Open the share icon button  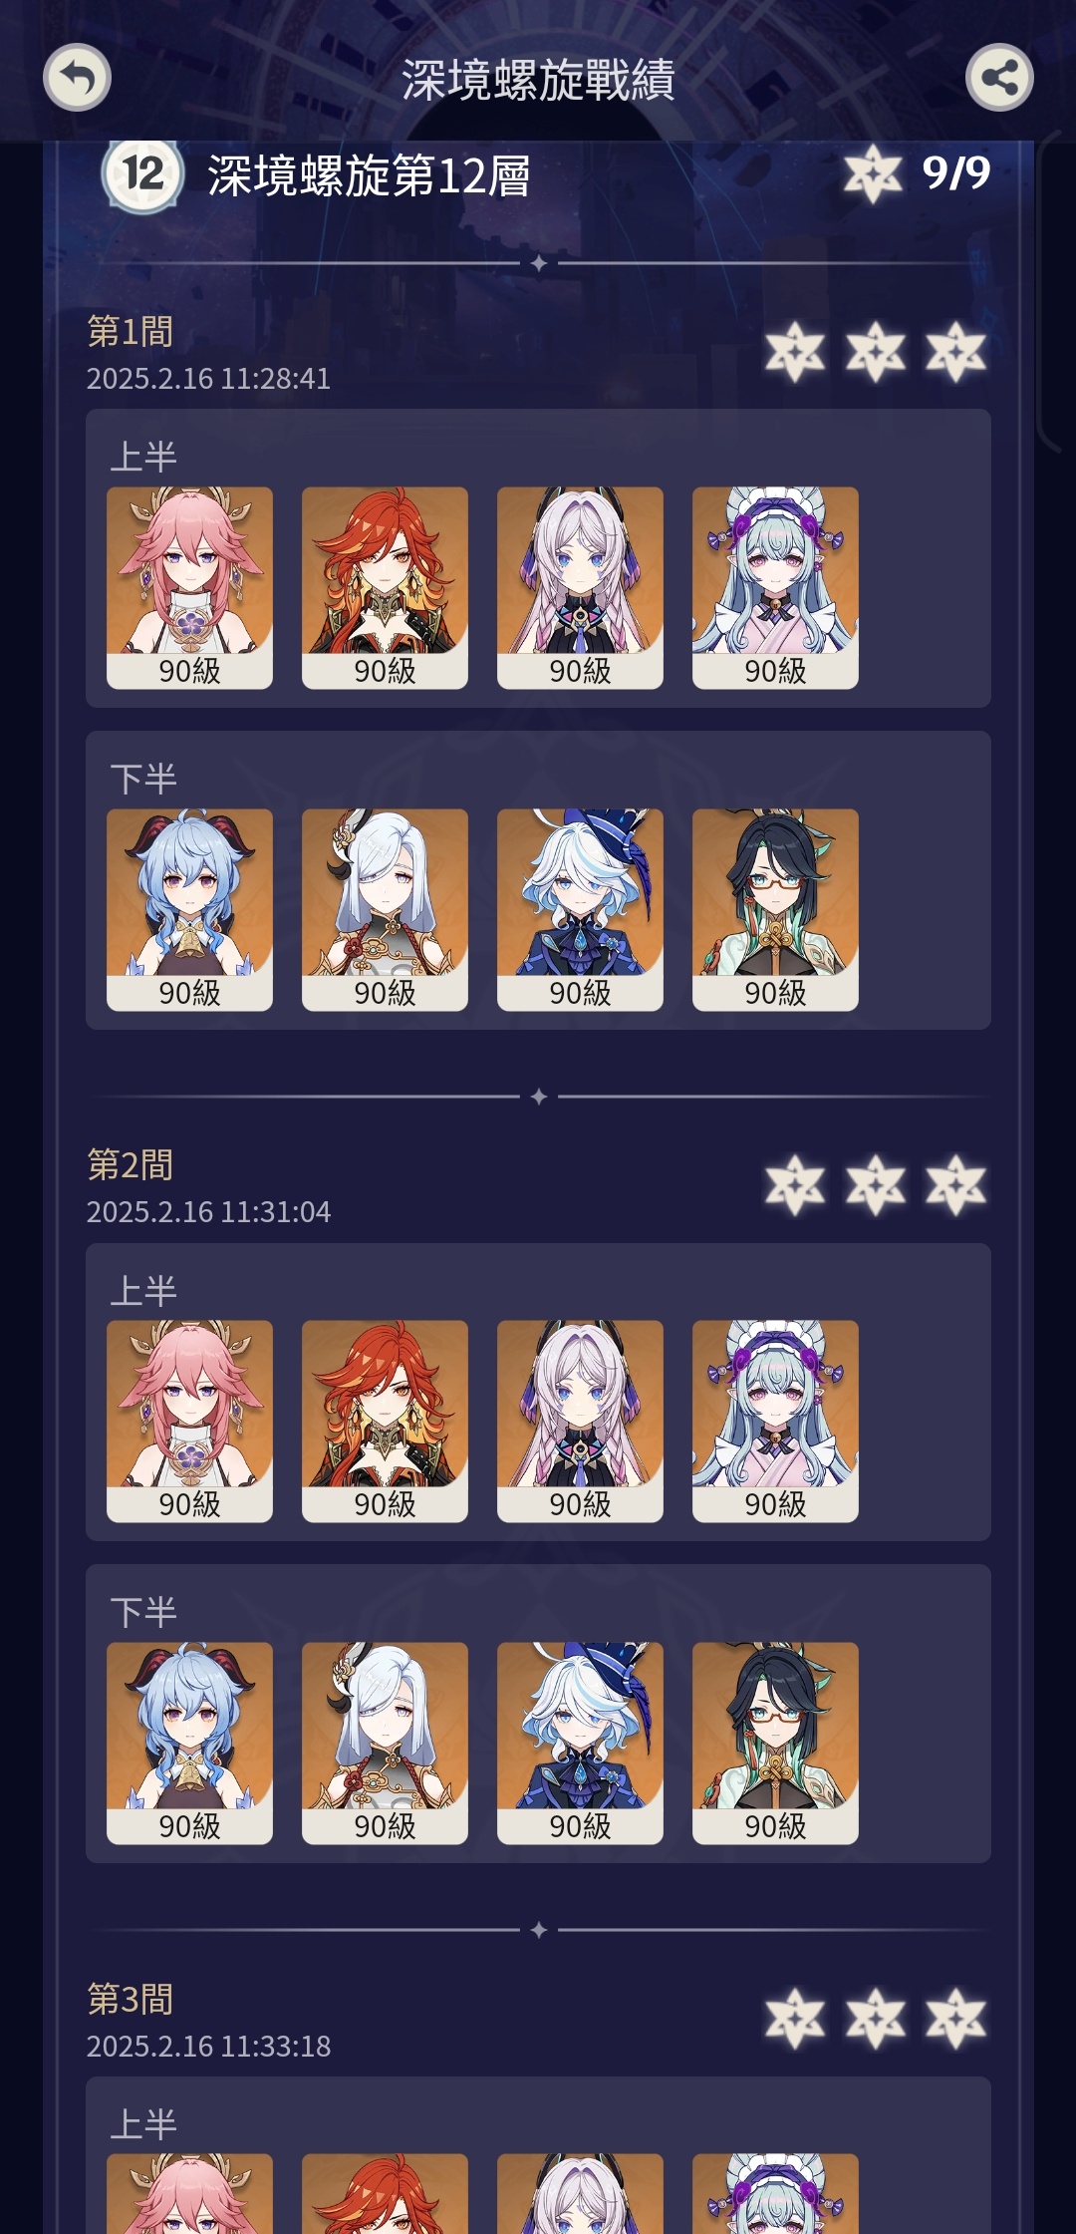(x=999, y=78)
